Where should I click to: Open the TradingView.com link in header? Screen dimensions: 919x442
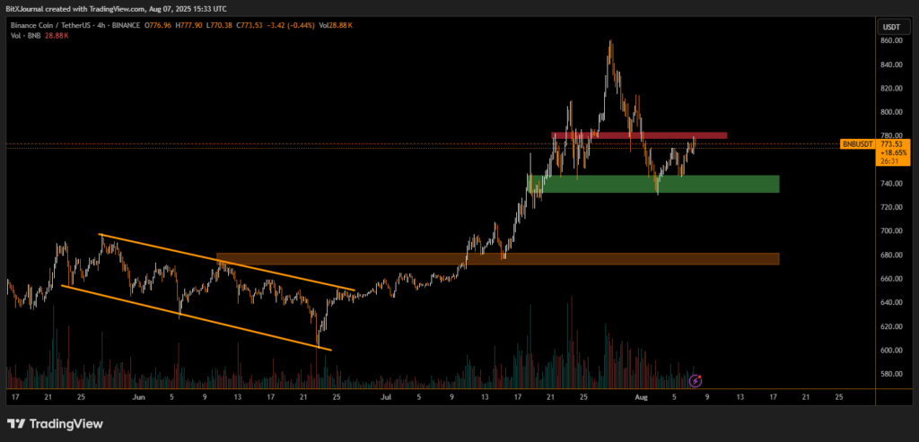[119, 7]
